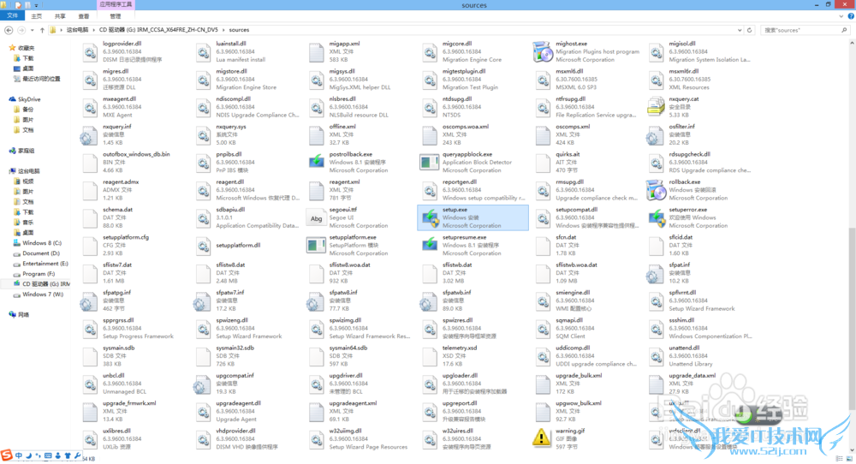Select the setupresume.exe icon
Viewport: 856px width, 464px height.
point(430,246)
